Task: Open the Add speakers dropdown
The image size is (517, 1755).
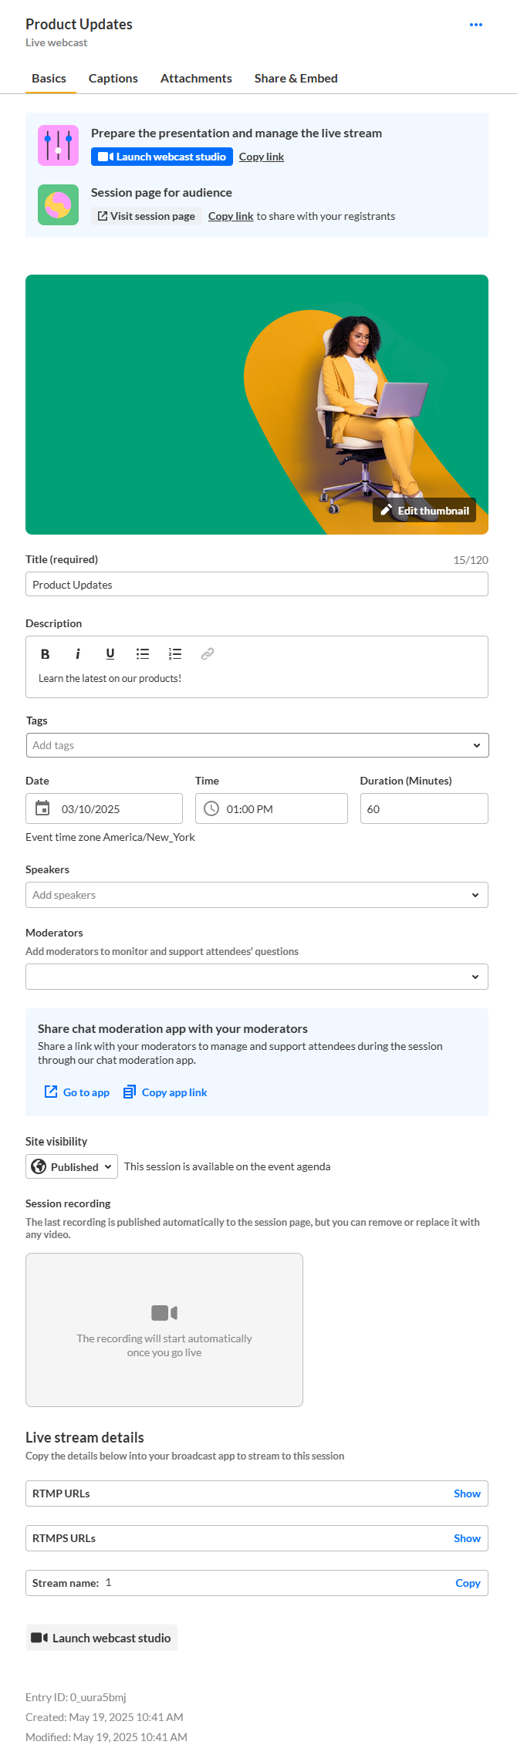Action: 475,895
